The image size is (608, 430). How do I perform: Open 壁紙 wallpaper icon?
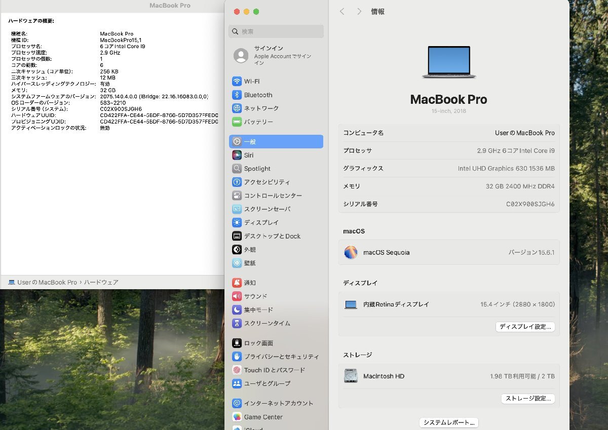click(x=237, y=263)
